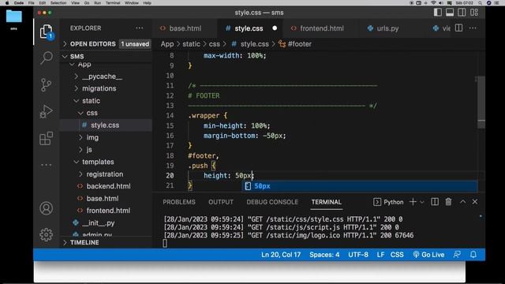
Task: Select the Python terminal shell label
Action: point(388,202)
